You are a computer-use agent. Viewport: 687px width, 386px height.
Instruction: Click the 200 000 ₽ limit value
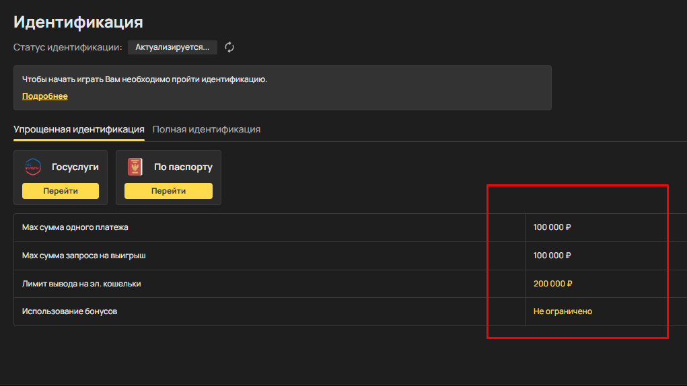[553, 284]
